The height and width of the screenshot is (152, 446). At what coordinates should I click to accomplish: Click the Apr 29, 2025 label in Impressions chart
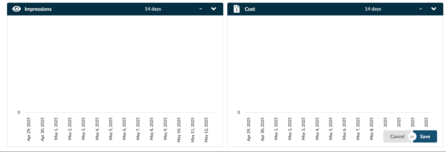click(29, 129)
